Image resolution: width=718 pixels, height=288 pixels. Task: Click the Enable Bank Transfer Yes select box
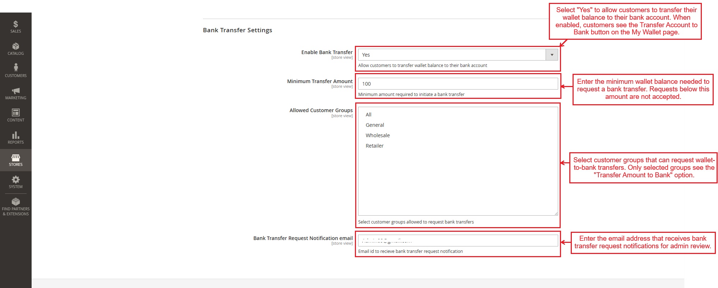(x=452, y=55)
